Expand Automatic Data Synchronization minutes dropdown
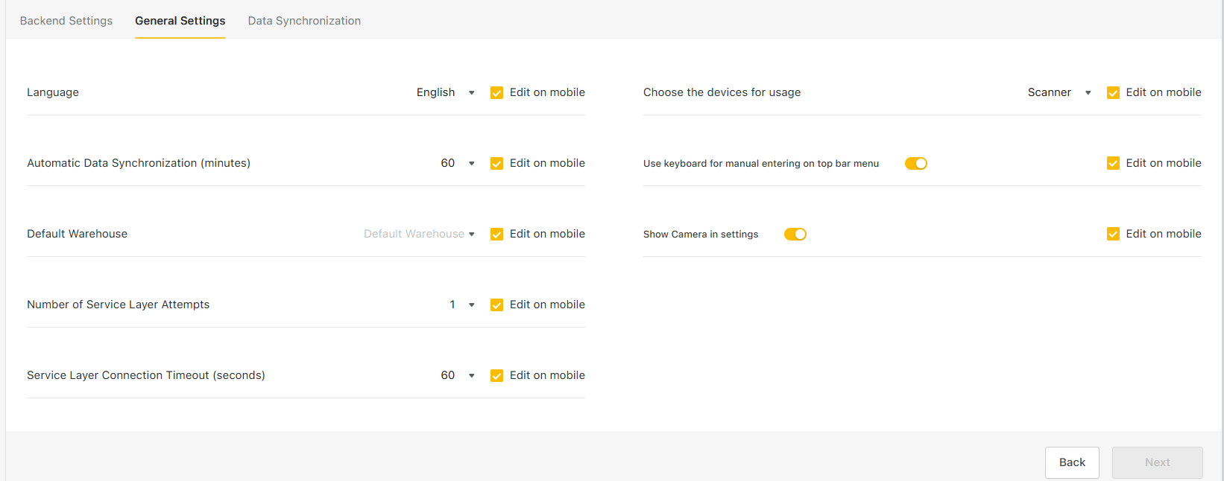 458,163
